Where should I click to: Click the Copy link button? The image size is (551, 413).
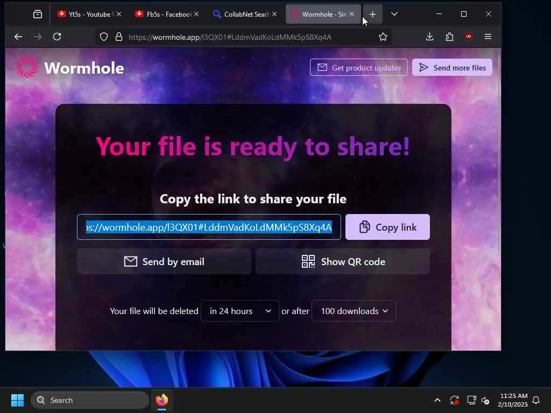click(387, 227)
